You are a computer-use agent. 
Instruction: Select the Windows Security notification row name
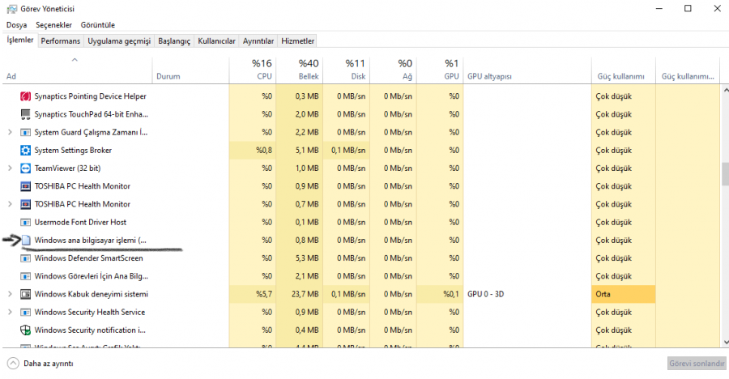[90, 330]
